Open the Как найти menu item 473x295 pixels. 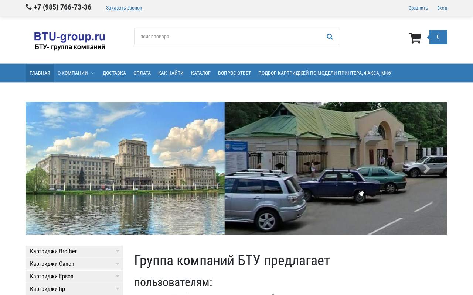(171, 73)
